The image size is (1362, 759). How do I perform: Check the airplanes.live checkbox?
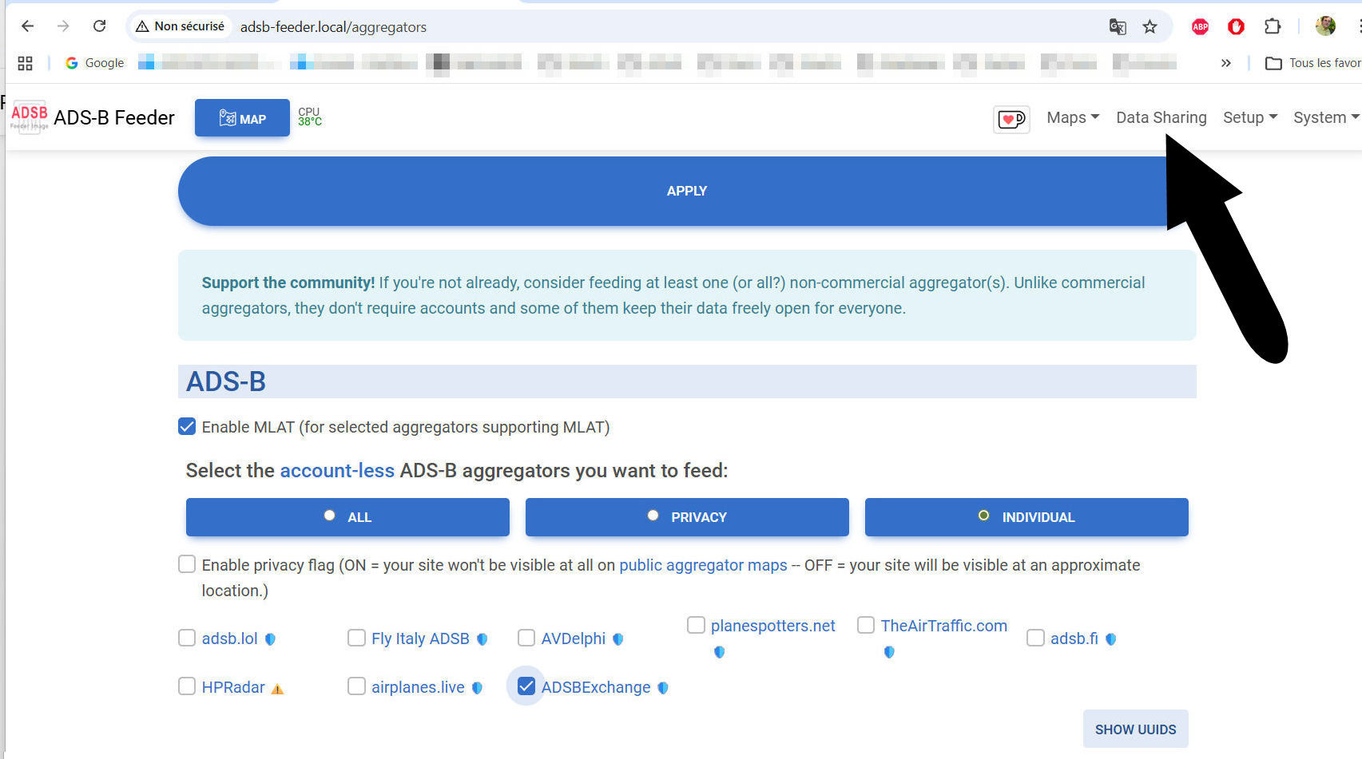[x=356, y=686]
